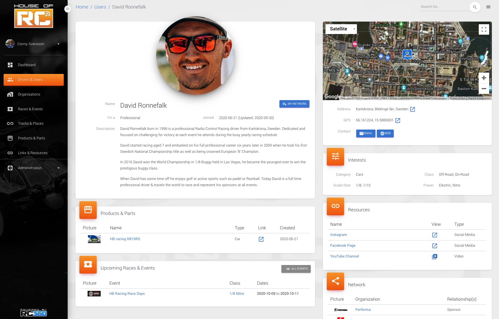Click the search magnifier icon

pos(474,7)
